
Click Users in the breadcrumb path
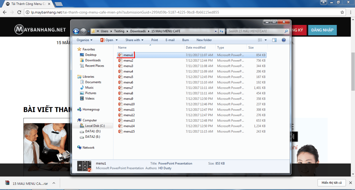[105, 31]
